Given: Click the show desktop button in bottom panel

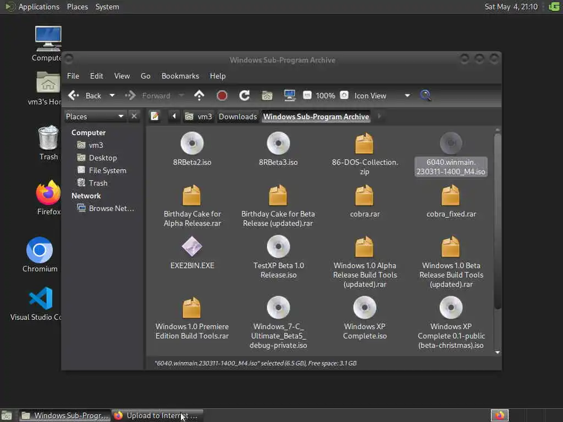Looking at the screenshot, I should point(7,416).
